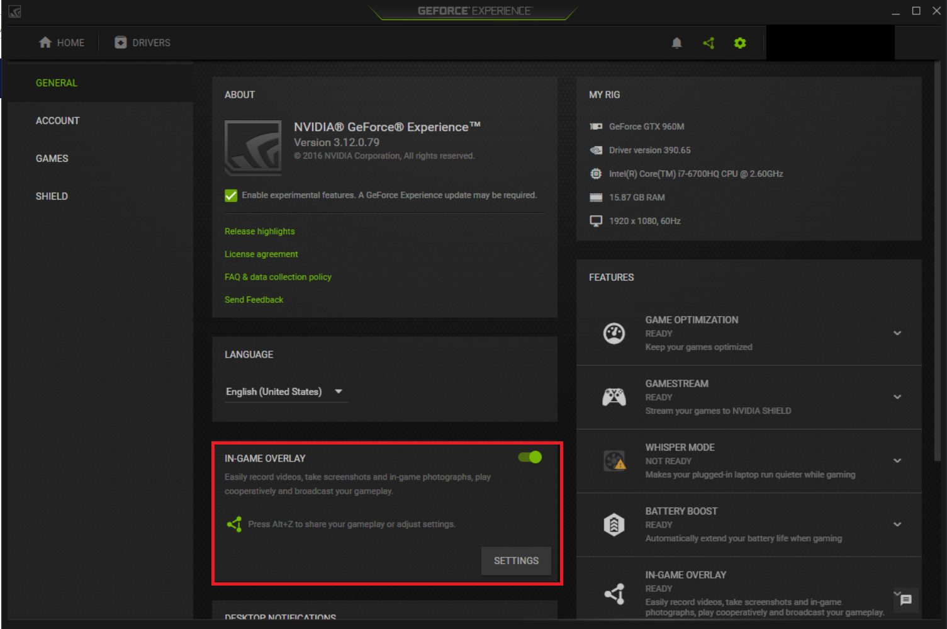Click the monitor icon beside 1920 x 1080

(x=596, y=221)
